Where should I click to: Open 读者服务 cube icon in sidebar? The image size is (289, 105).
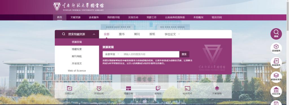tap(276, 48)
